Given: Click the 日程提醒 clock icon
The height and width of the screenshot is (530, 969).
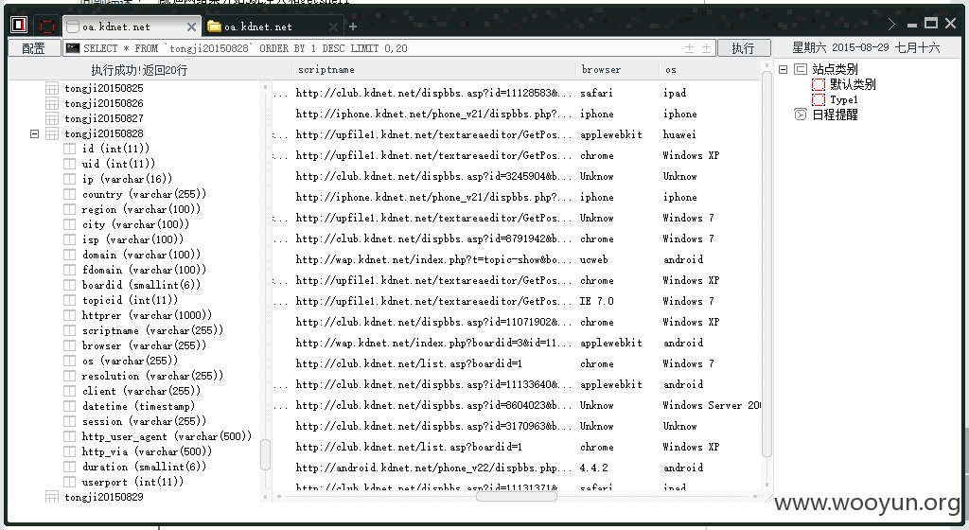Looking at the screenshot, I should (801, 115).
